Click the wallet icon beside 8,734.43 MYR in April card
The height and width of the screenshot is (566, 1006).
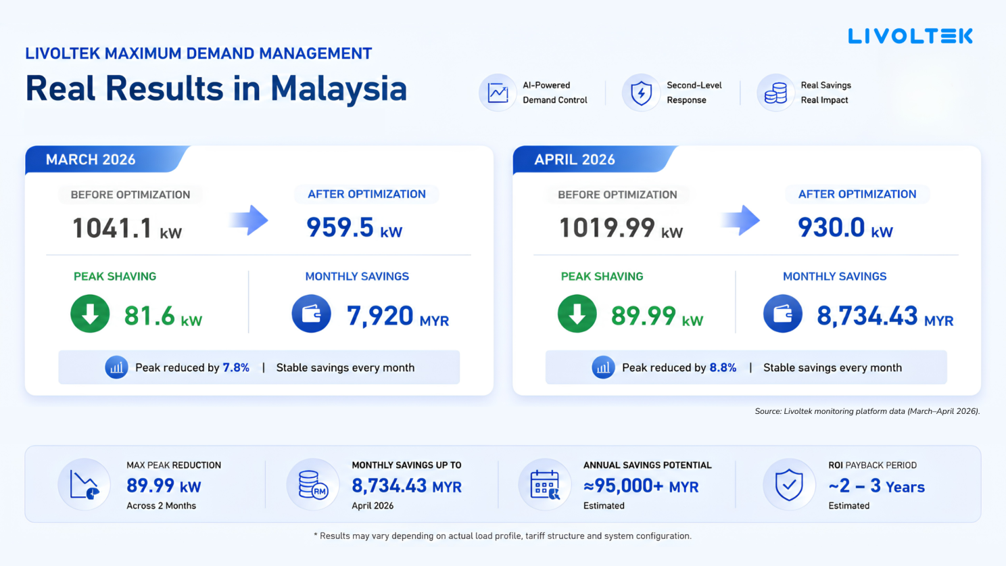[x=783, y=314]
